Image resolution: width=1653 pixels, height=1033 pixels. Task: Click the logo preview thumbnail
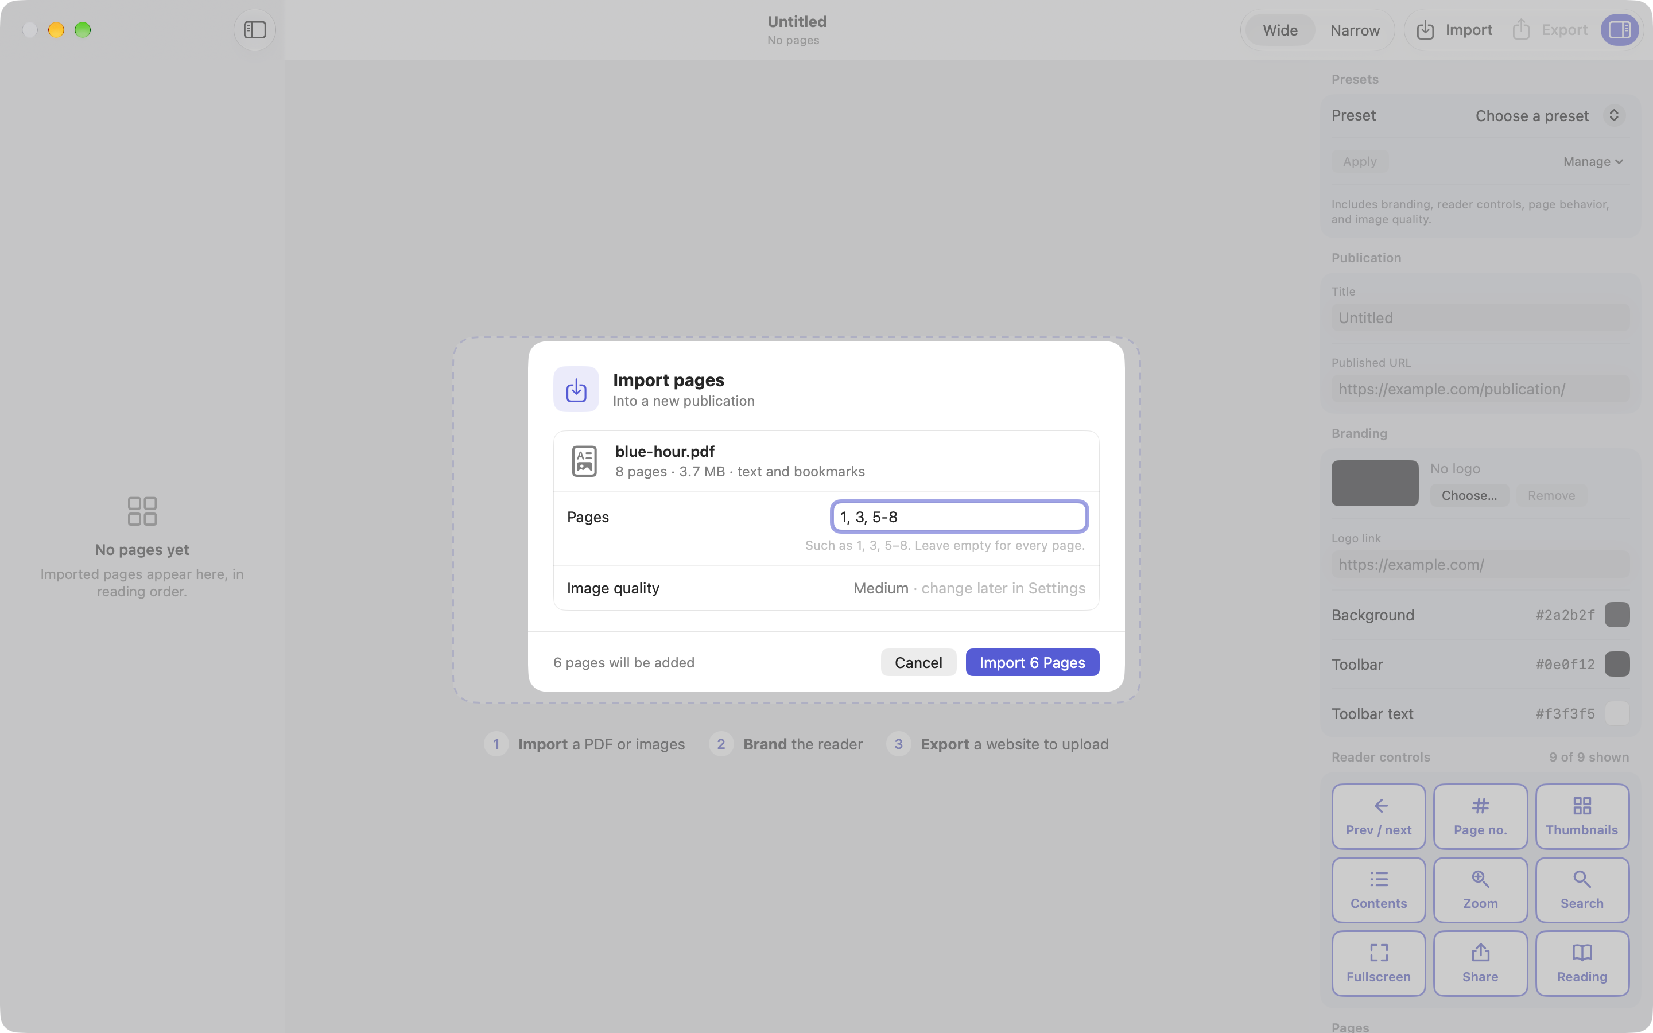[1374, 483]
